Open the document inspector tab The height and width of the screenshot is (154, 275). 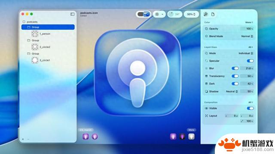(213, 14)
